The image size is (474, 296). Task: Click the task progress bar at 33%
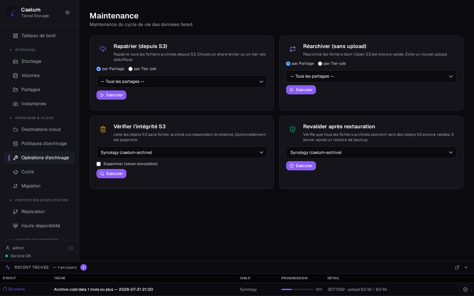pos(297,289)
